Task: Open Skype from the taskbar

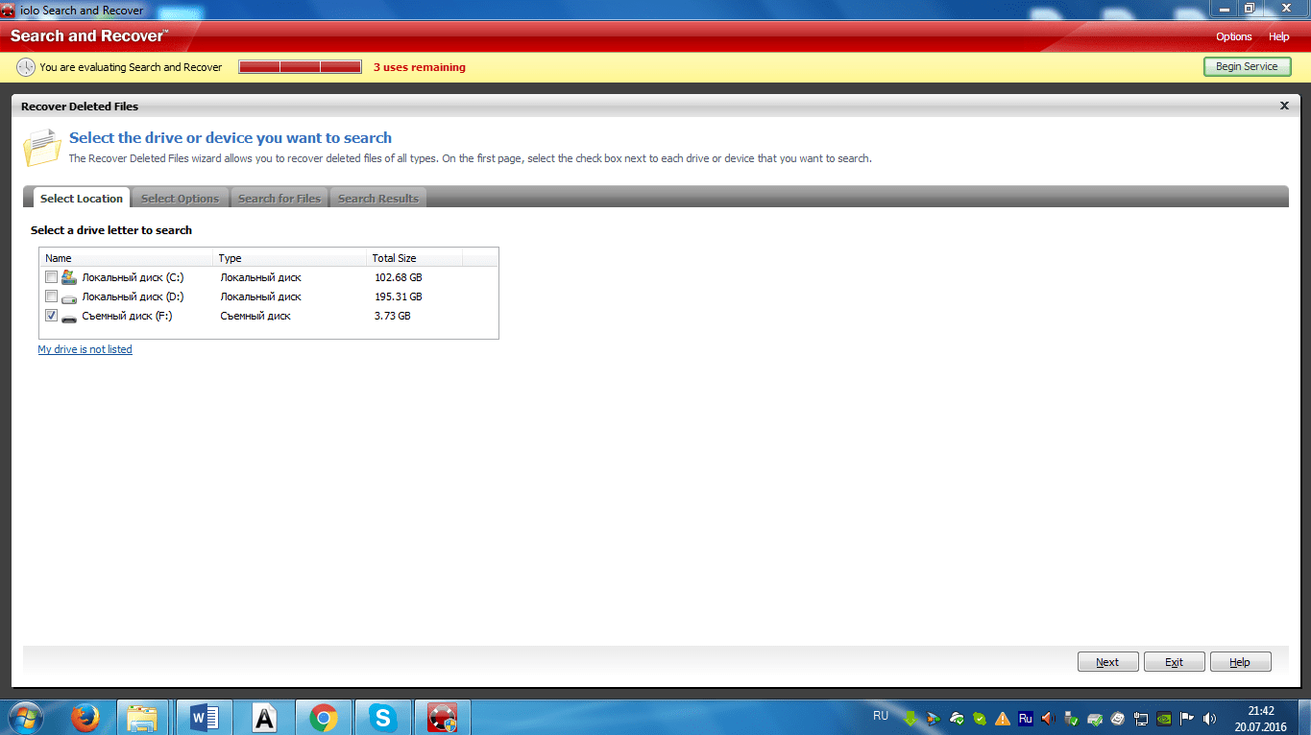Action: tap(382, 717)
